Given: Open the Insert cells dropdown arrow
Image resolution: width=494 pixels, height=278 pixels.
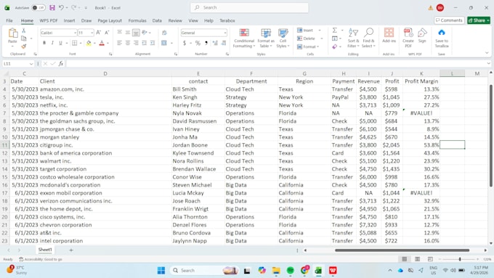Looking at the screenshot, I should tap(320, 30).
